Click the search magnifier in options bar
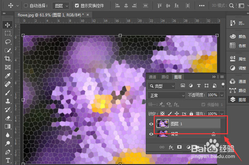249x165 pixels. pos(231,6)
